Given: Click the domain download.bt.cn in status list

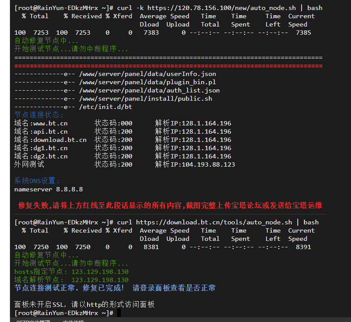Looking at the screenshot, I should click(60, 140).
